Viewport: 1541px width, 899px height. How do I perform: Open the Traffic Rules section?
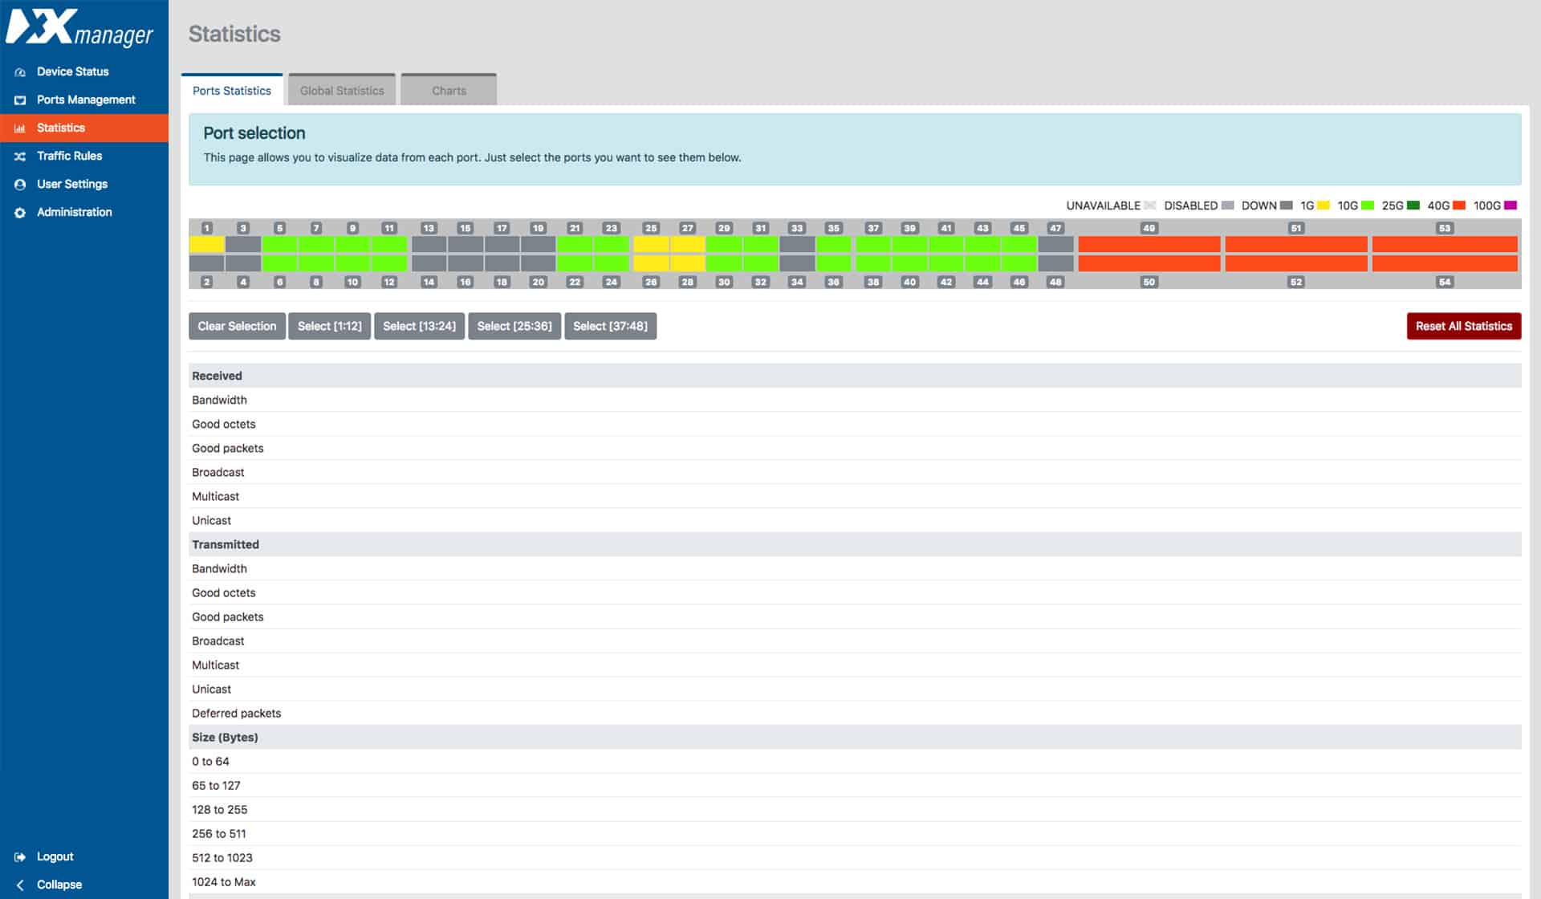point(69,156)
